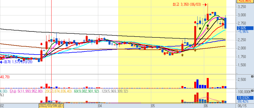Click the low label 최저 1,575 (01/28)
The width and height of the screenshot is (254, 108).
[18, 62]
